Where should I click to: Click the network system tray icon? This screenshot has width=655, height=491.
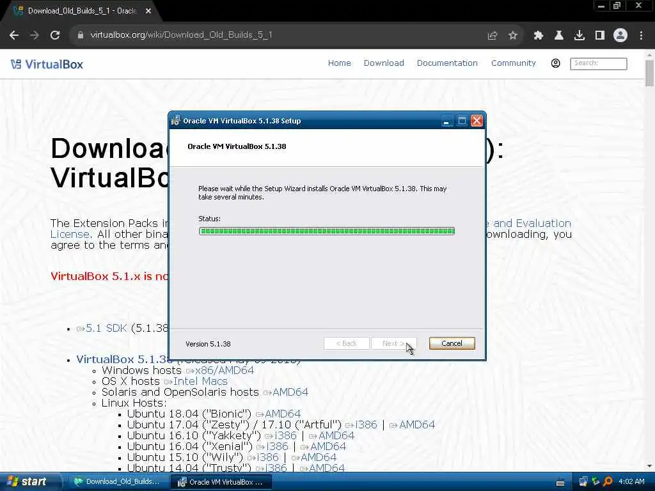(596, 482)
